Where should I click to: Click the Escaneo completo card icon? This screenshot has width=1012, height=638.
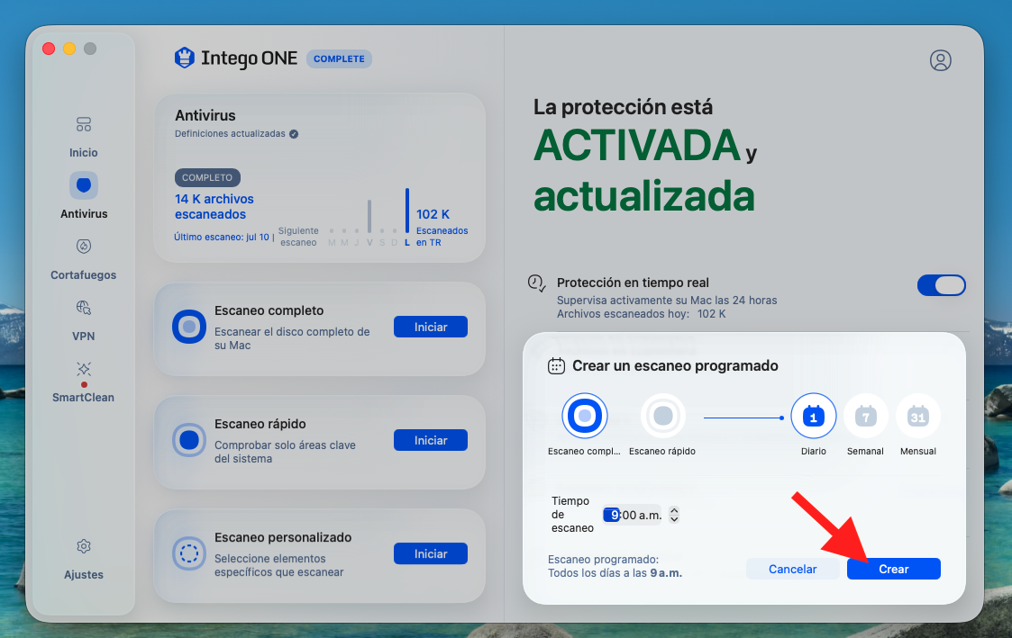189,327
